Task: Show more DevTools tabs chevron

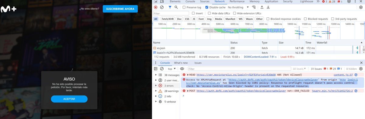Action: [x=318, y=2]
